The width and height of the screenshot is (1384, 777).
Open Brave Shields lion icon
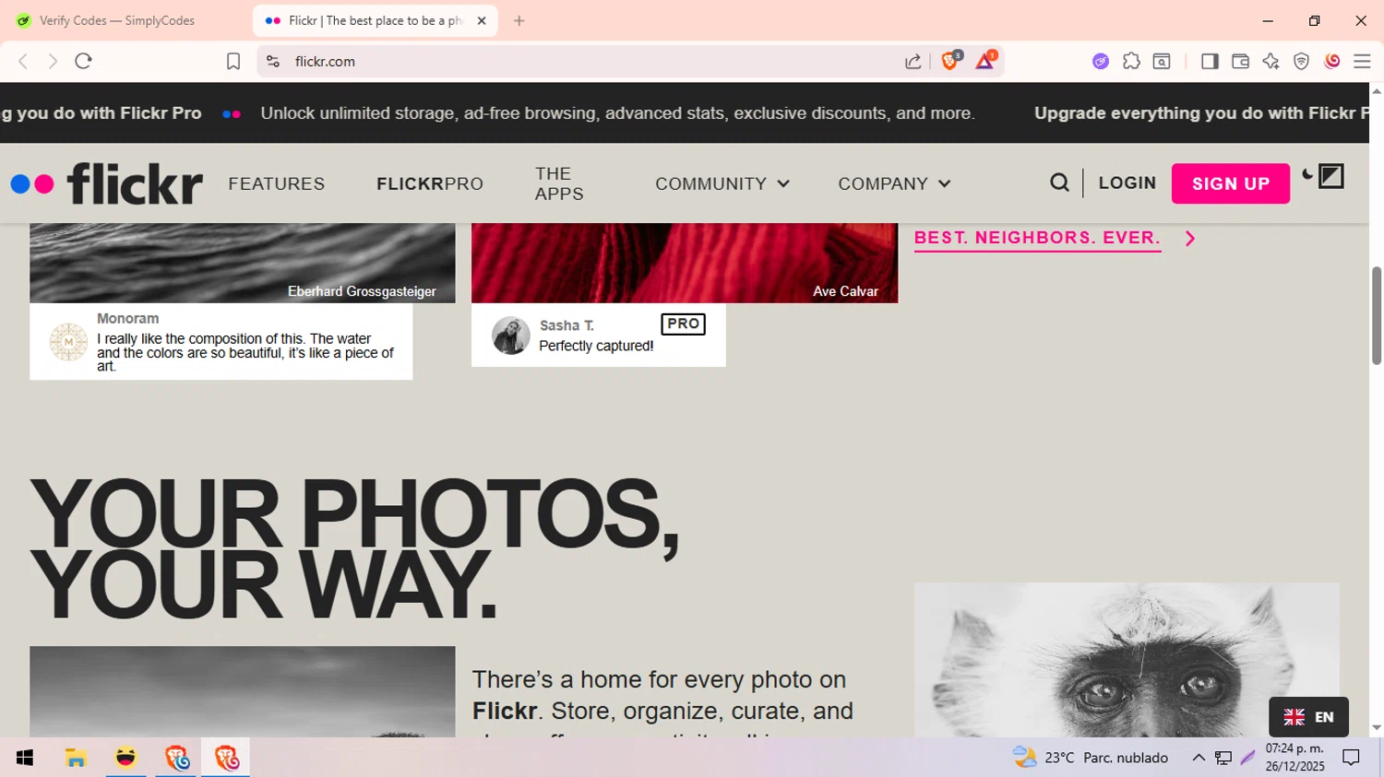(x=950, y=60)
